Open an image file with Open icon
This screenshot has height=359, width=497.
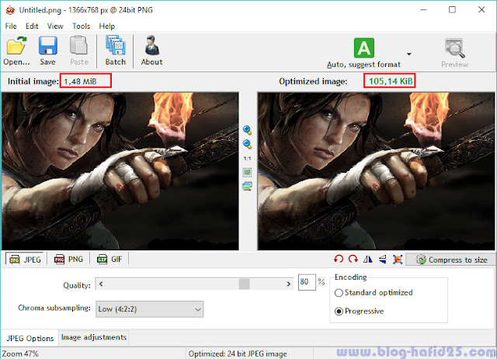[16, 51]
